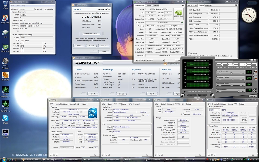The image size is (259, 162).
Task: Toggle the fan speed Auto button
Action: (255, 90)
